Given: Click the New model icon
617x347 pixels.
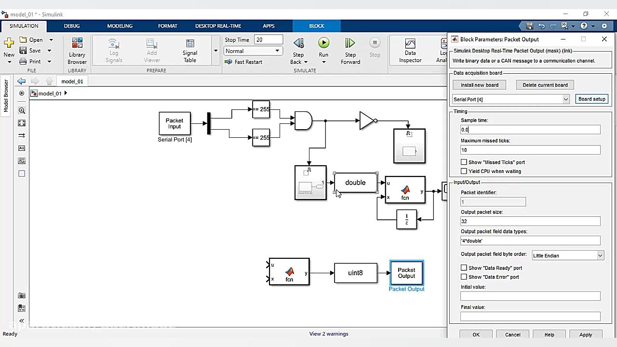Looking at the screenshot, I should tap(9, 43).
